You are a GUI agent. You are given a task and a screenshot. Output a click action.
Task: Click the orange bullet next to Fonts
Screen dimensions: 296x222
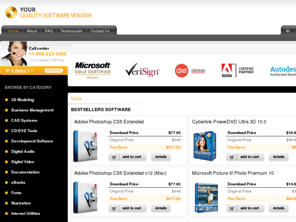coord(7,193)
